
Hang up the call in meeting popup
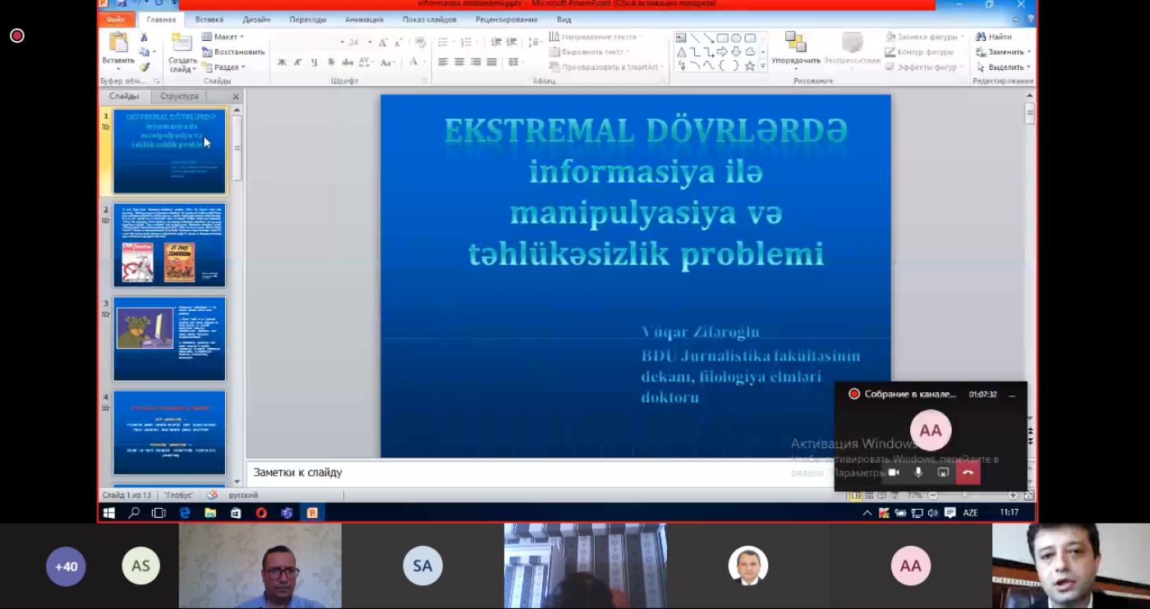968,472
